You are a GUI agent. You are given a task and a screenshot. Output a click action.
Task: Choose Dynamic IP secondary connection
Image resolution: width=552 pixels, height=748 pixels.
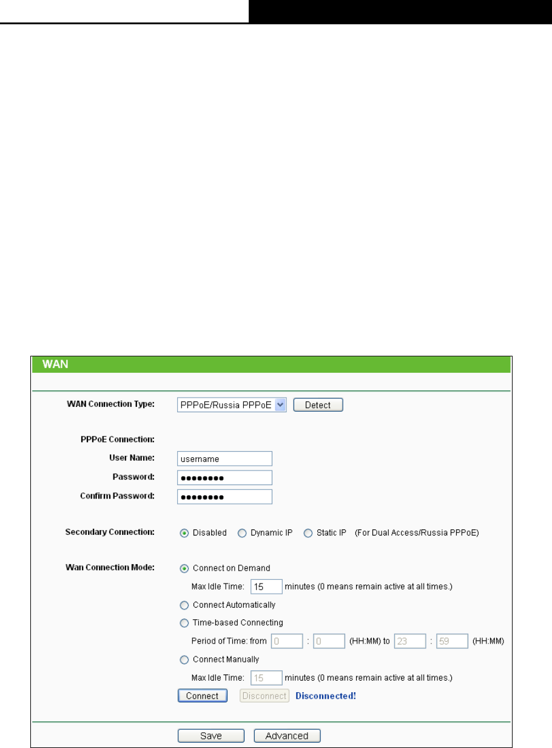[x=241, y=533]
